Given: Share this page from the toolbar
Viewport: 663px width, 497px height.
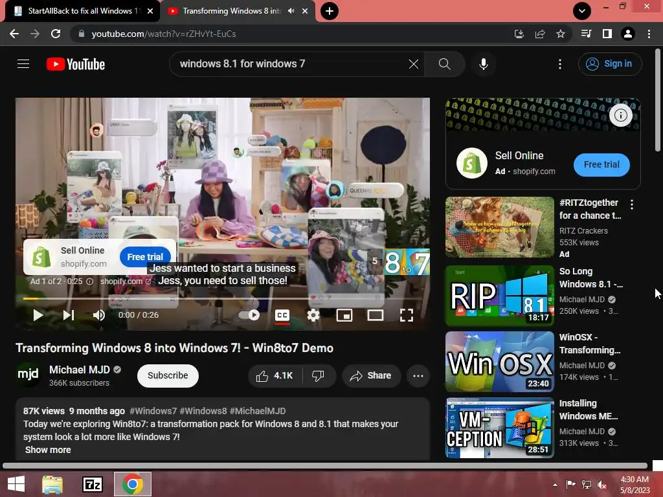Looking at the screenshot, I should point(540,34).
